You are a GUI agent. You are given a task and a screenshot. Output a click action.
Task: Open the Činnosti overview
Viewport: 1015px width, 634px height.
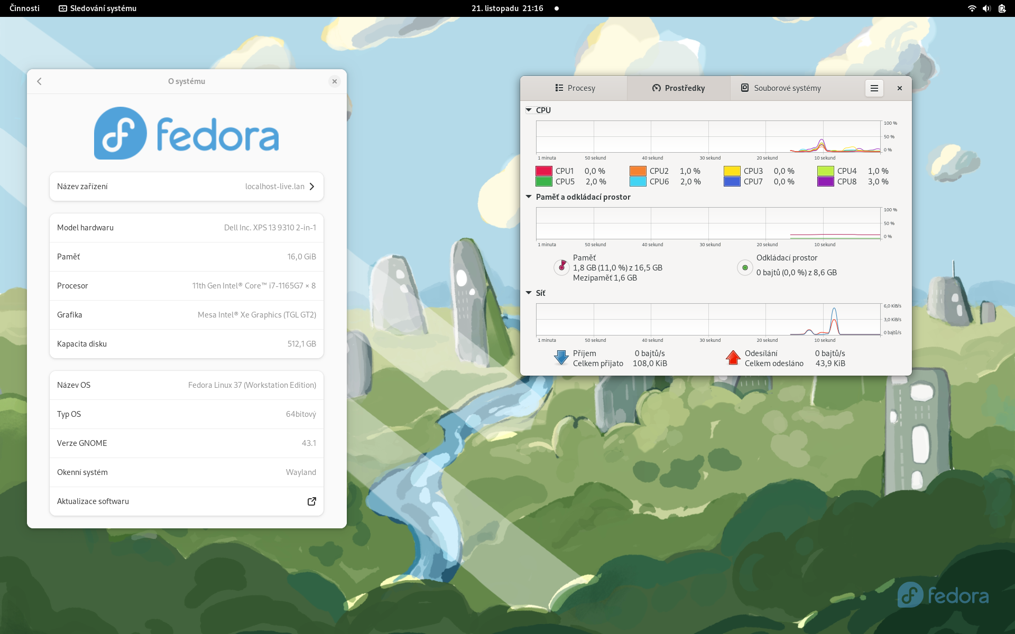coord(24,8)
